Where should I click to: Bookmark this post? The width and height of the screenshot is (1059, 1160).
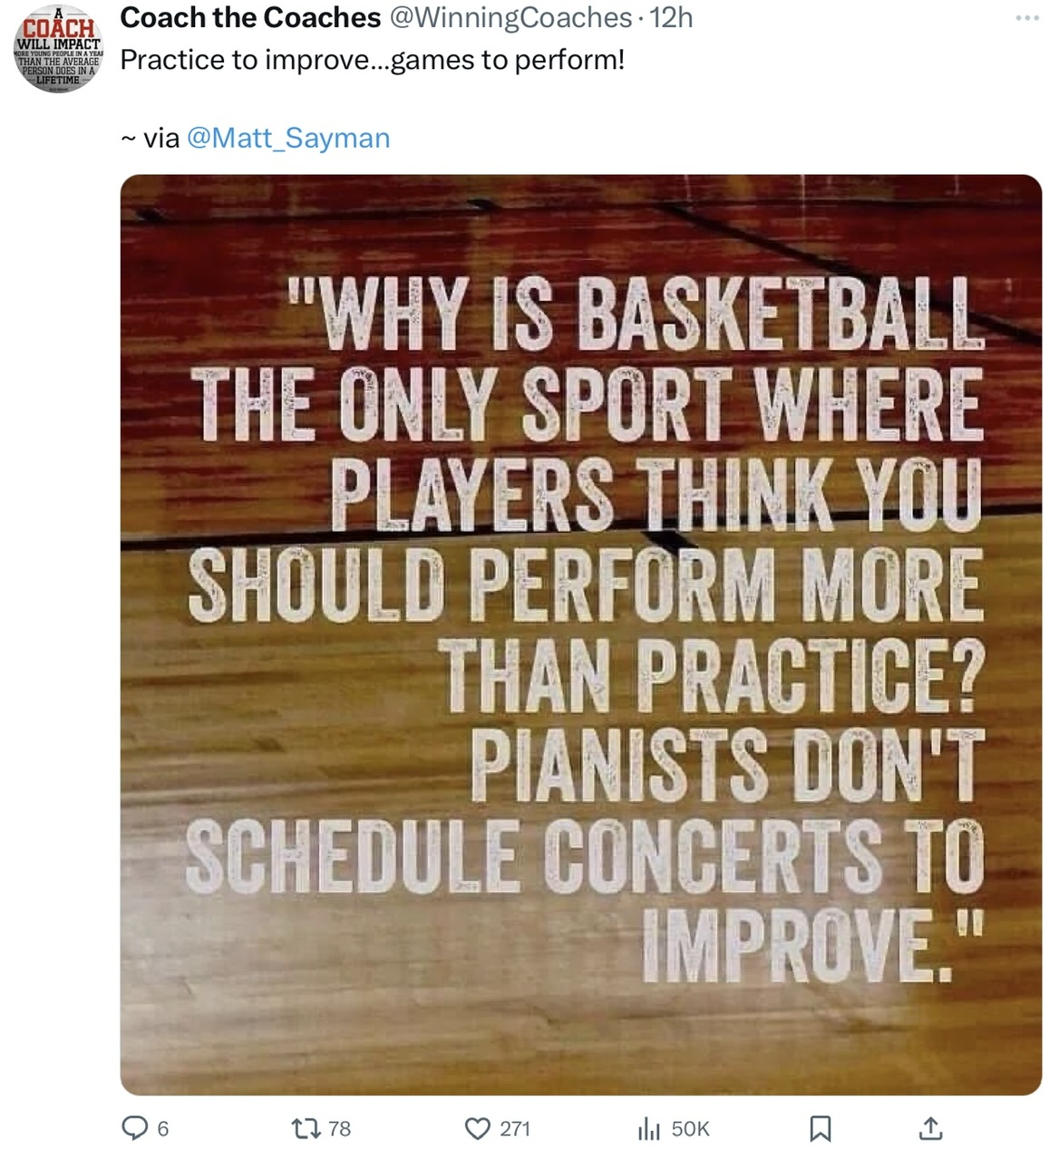pos(820,1128)
